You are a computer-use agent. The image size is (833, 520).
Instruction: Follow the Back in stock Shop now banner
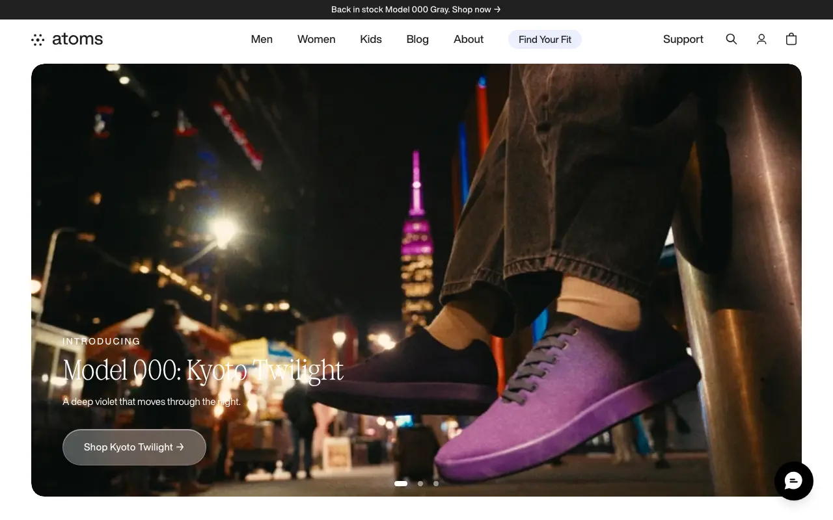tap(416, 10)
